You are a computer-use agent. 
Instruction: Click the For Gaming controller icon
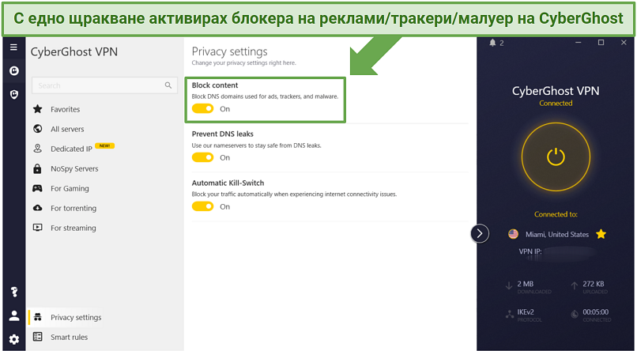(x=37, y=188)
